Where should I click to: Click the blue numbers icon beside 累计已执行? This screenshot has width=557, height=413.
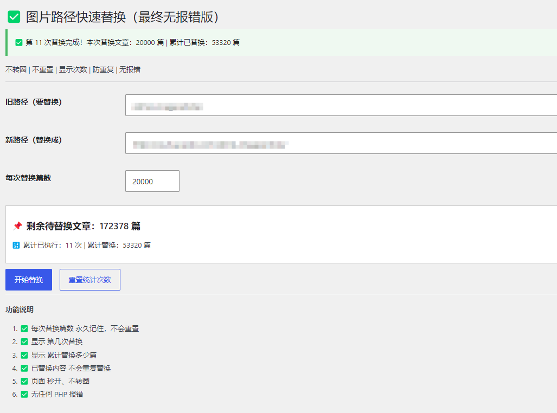click(16, 245)
